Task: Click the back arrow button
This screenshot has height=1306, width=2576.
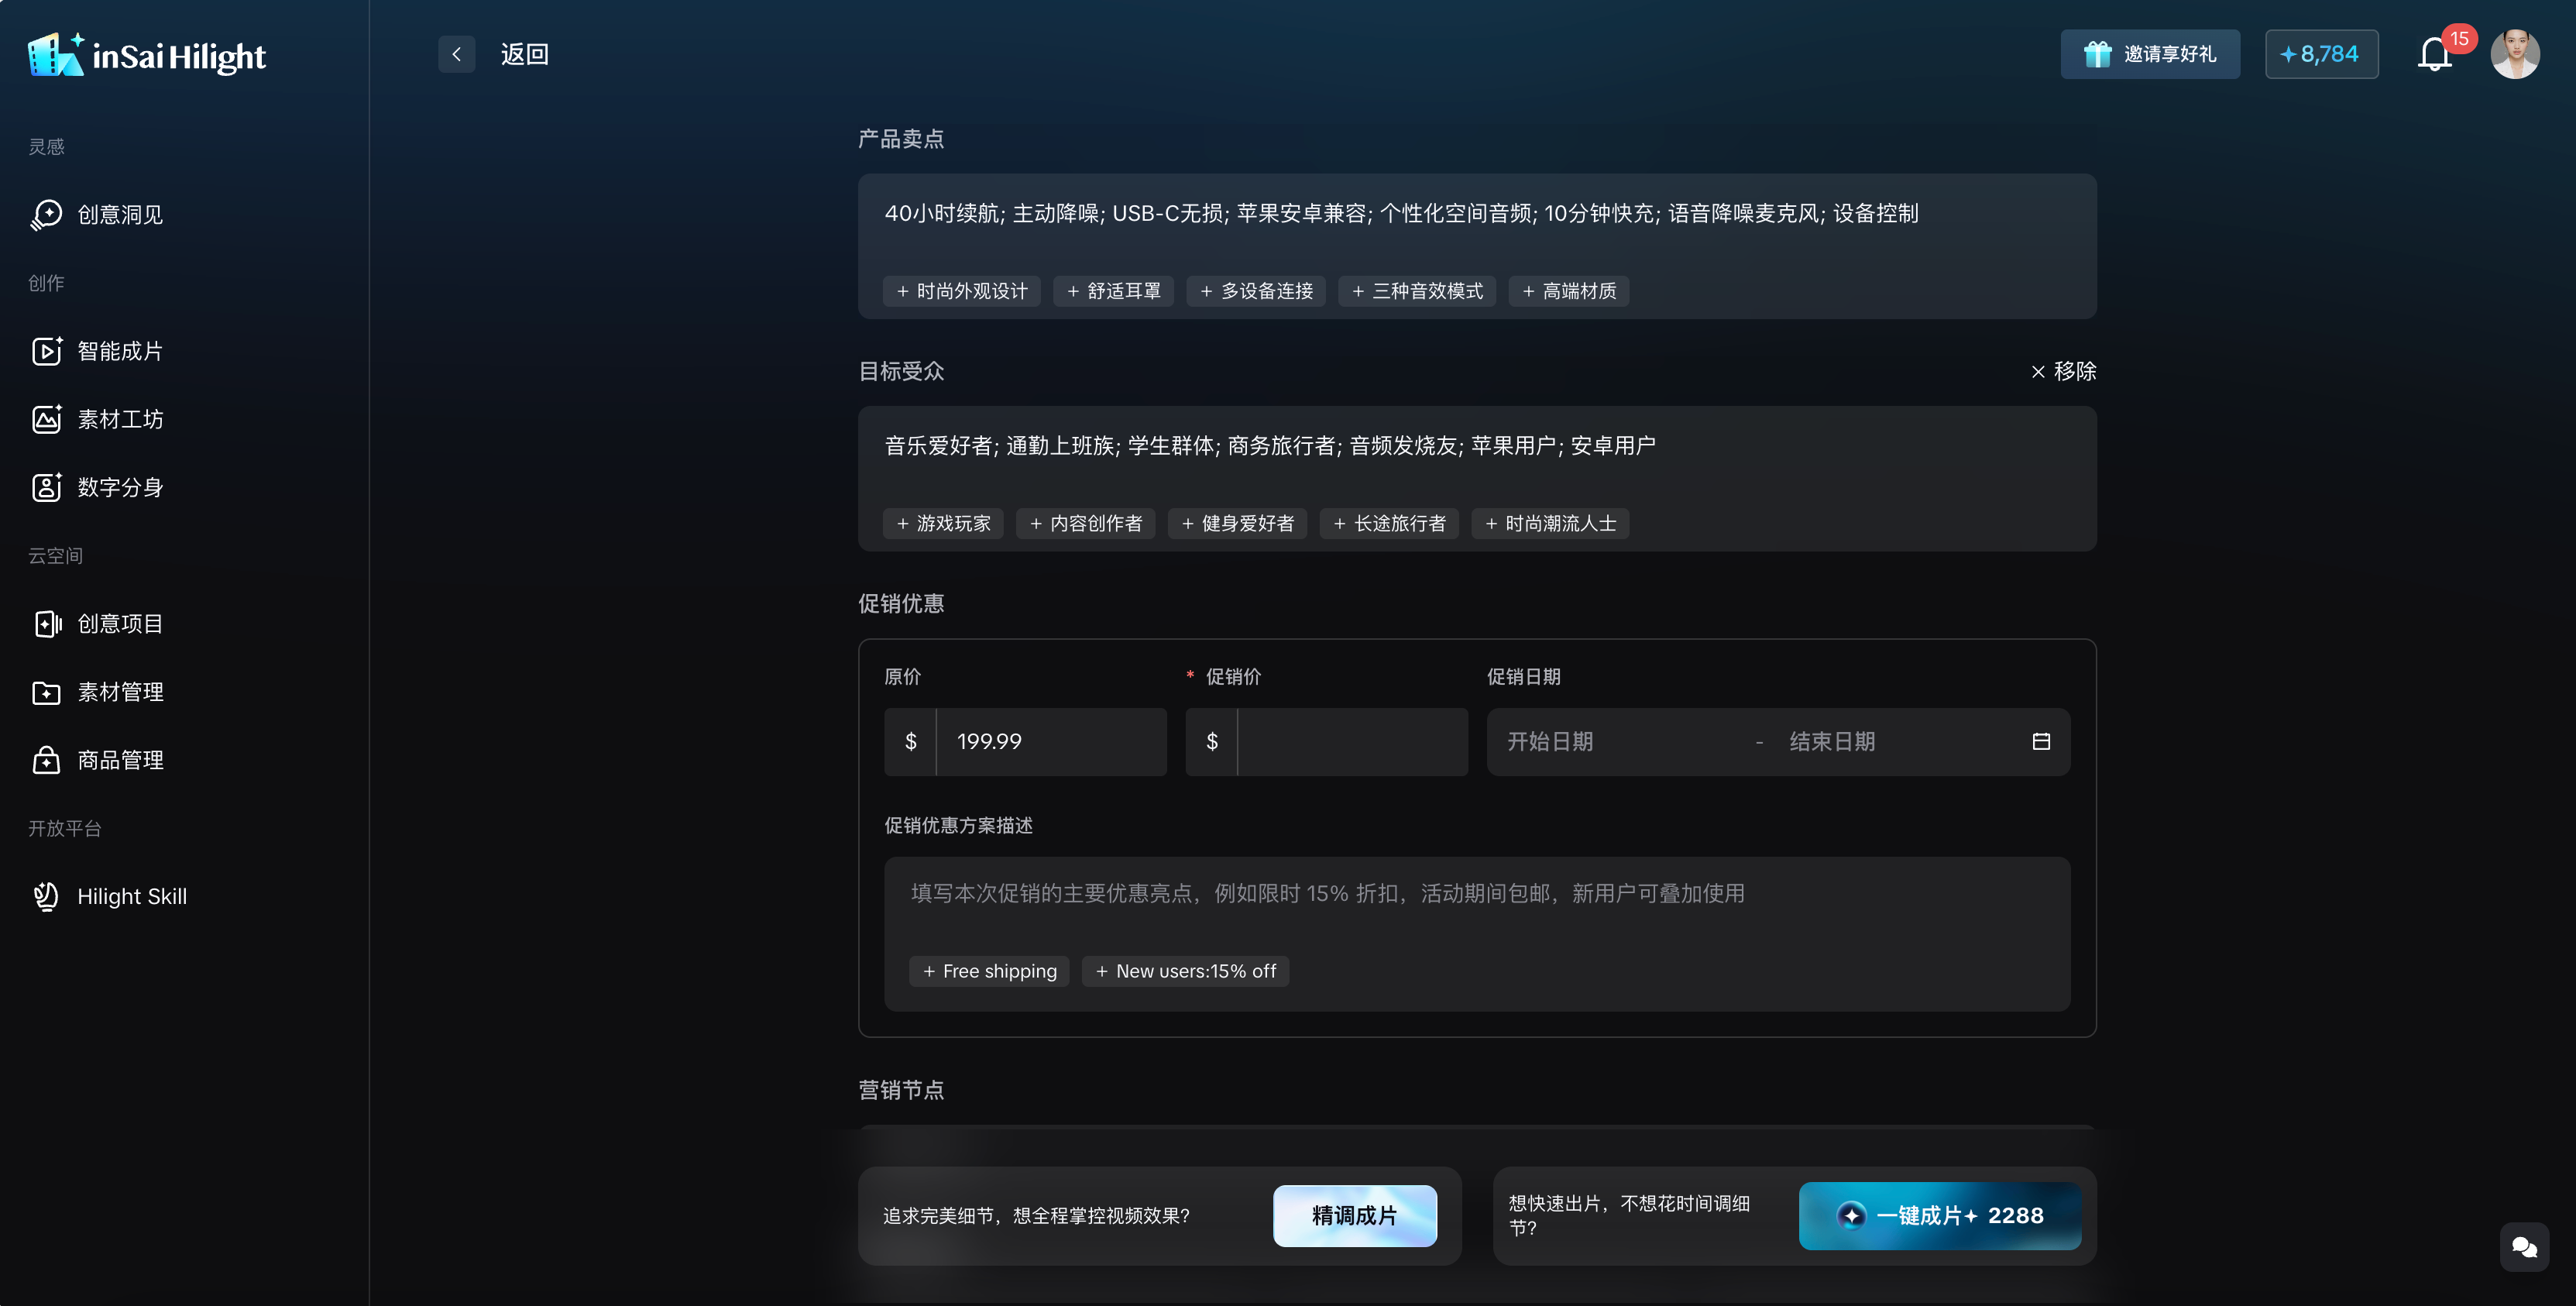Action: (456, 54)
